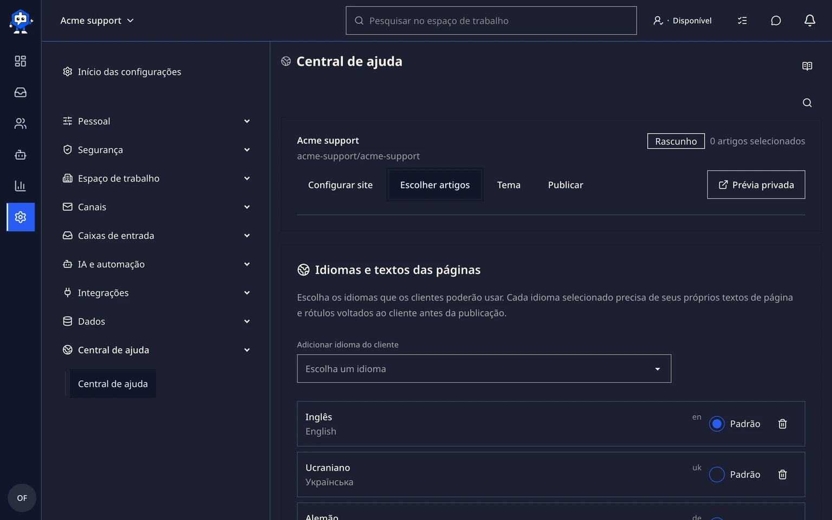This screenshot has width=832, height=520.
Task: Set Ucraniano as default language
Action: point(717,474)
